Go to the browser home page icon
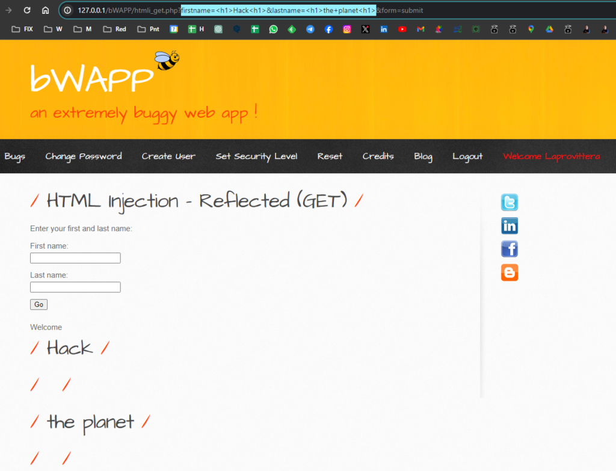Image resolution: width=616 pixels, height=471 pixels. tap(46, 10)
